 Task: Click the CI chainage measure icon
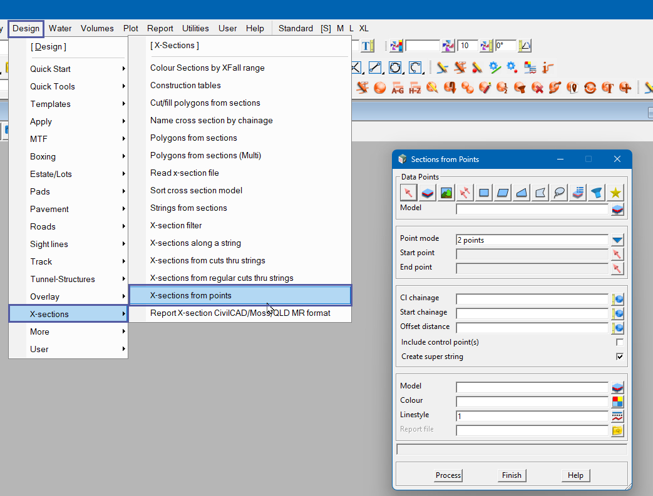(x=617, y=299)
